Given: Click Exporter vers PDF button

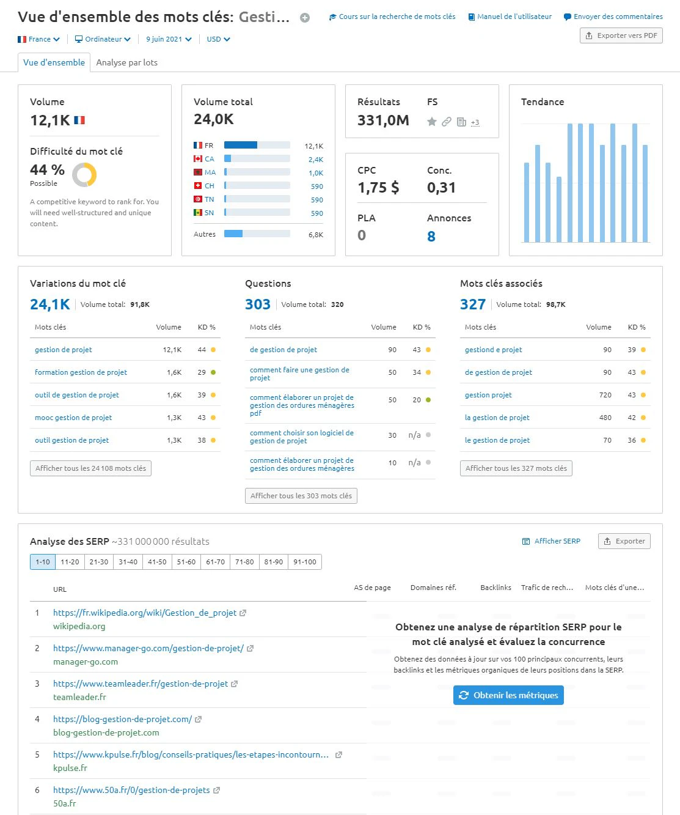Looking at the screenshot, I should click(x=621, y=35).
